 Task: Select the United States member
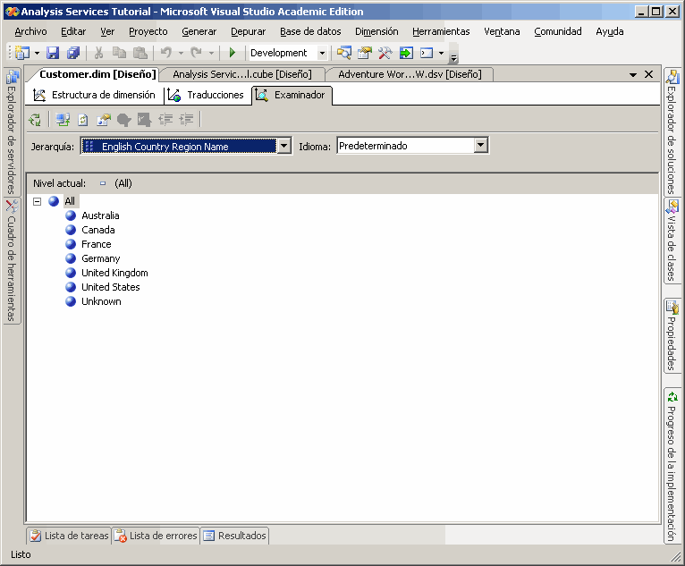click(111, 287)
